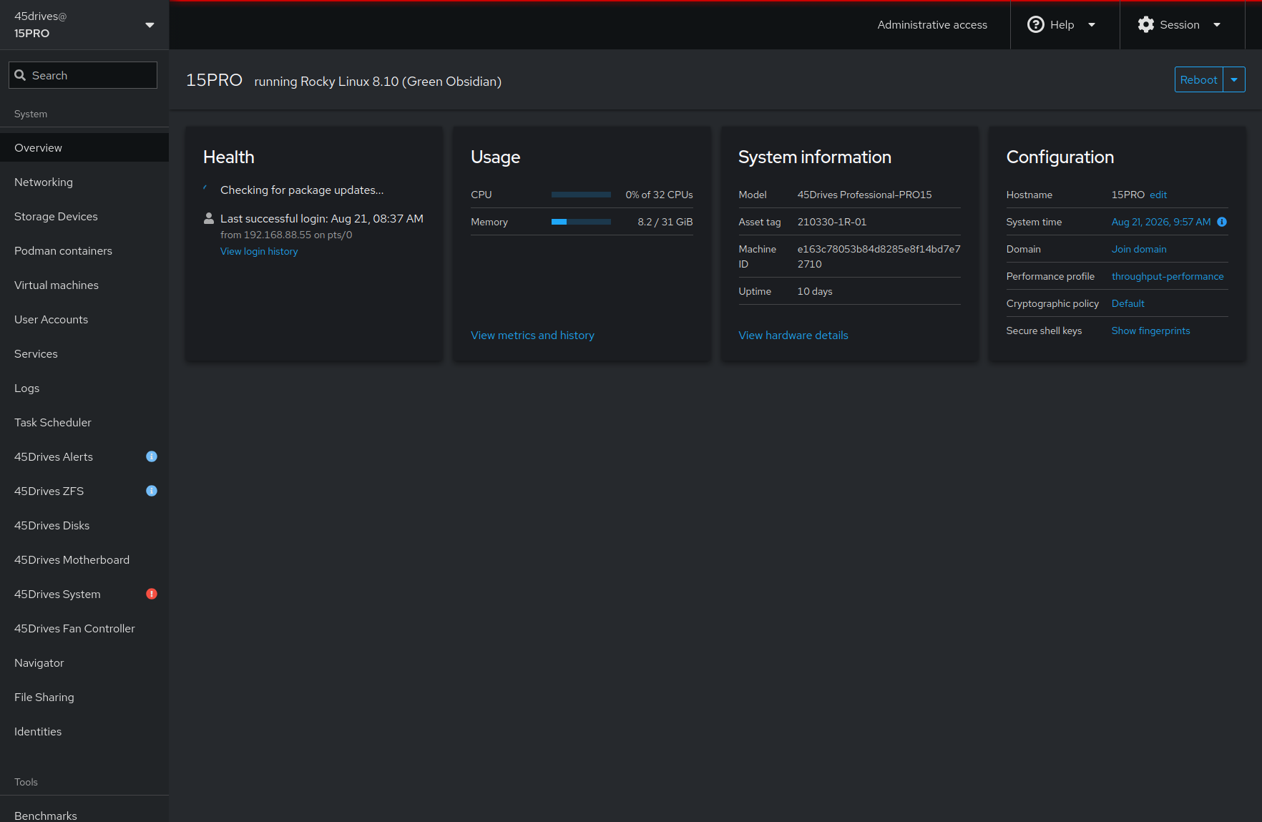Viewport: 1262px width, 822px height.
Task: Open the Reboot options dropdown arrow
Action: 1234,79
